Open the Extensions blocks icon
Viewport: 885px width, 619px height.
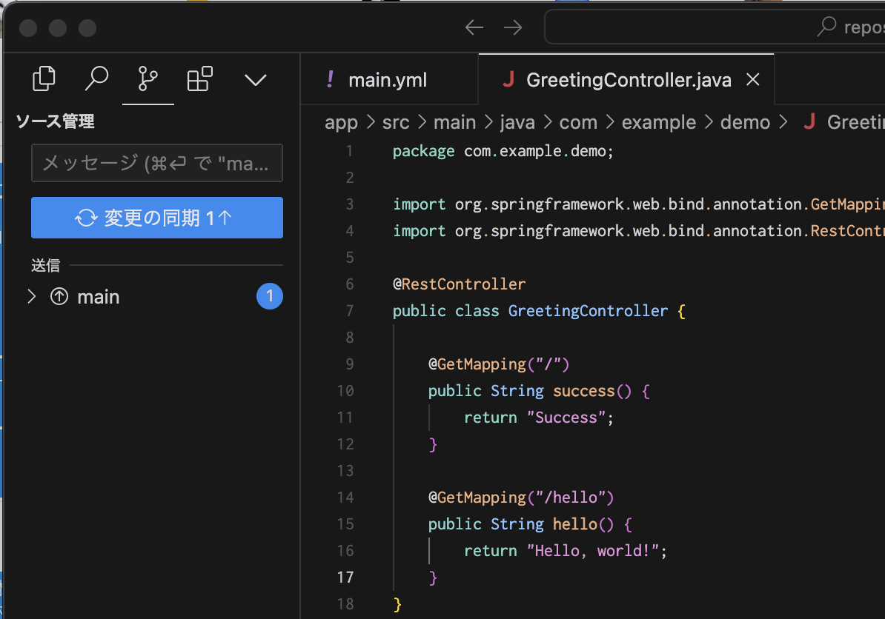[200, 79]
